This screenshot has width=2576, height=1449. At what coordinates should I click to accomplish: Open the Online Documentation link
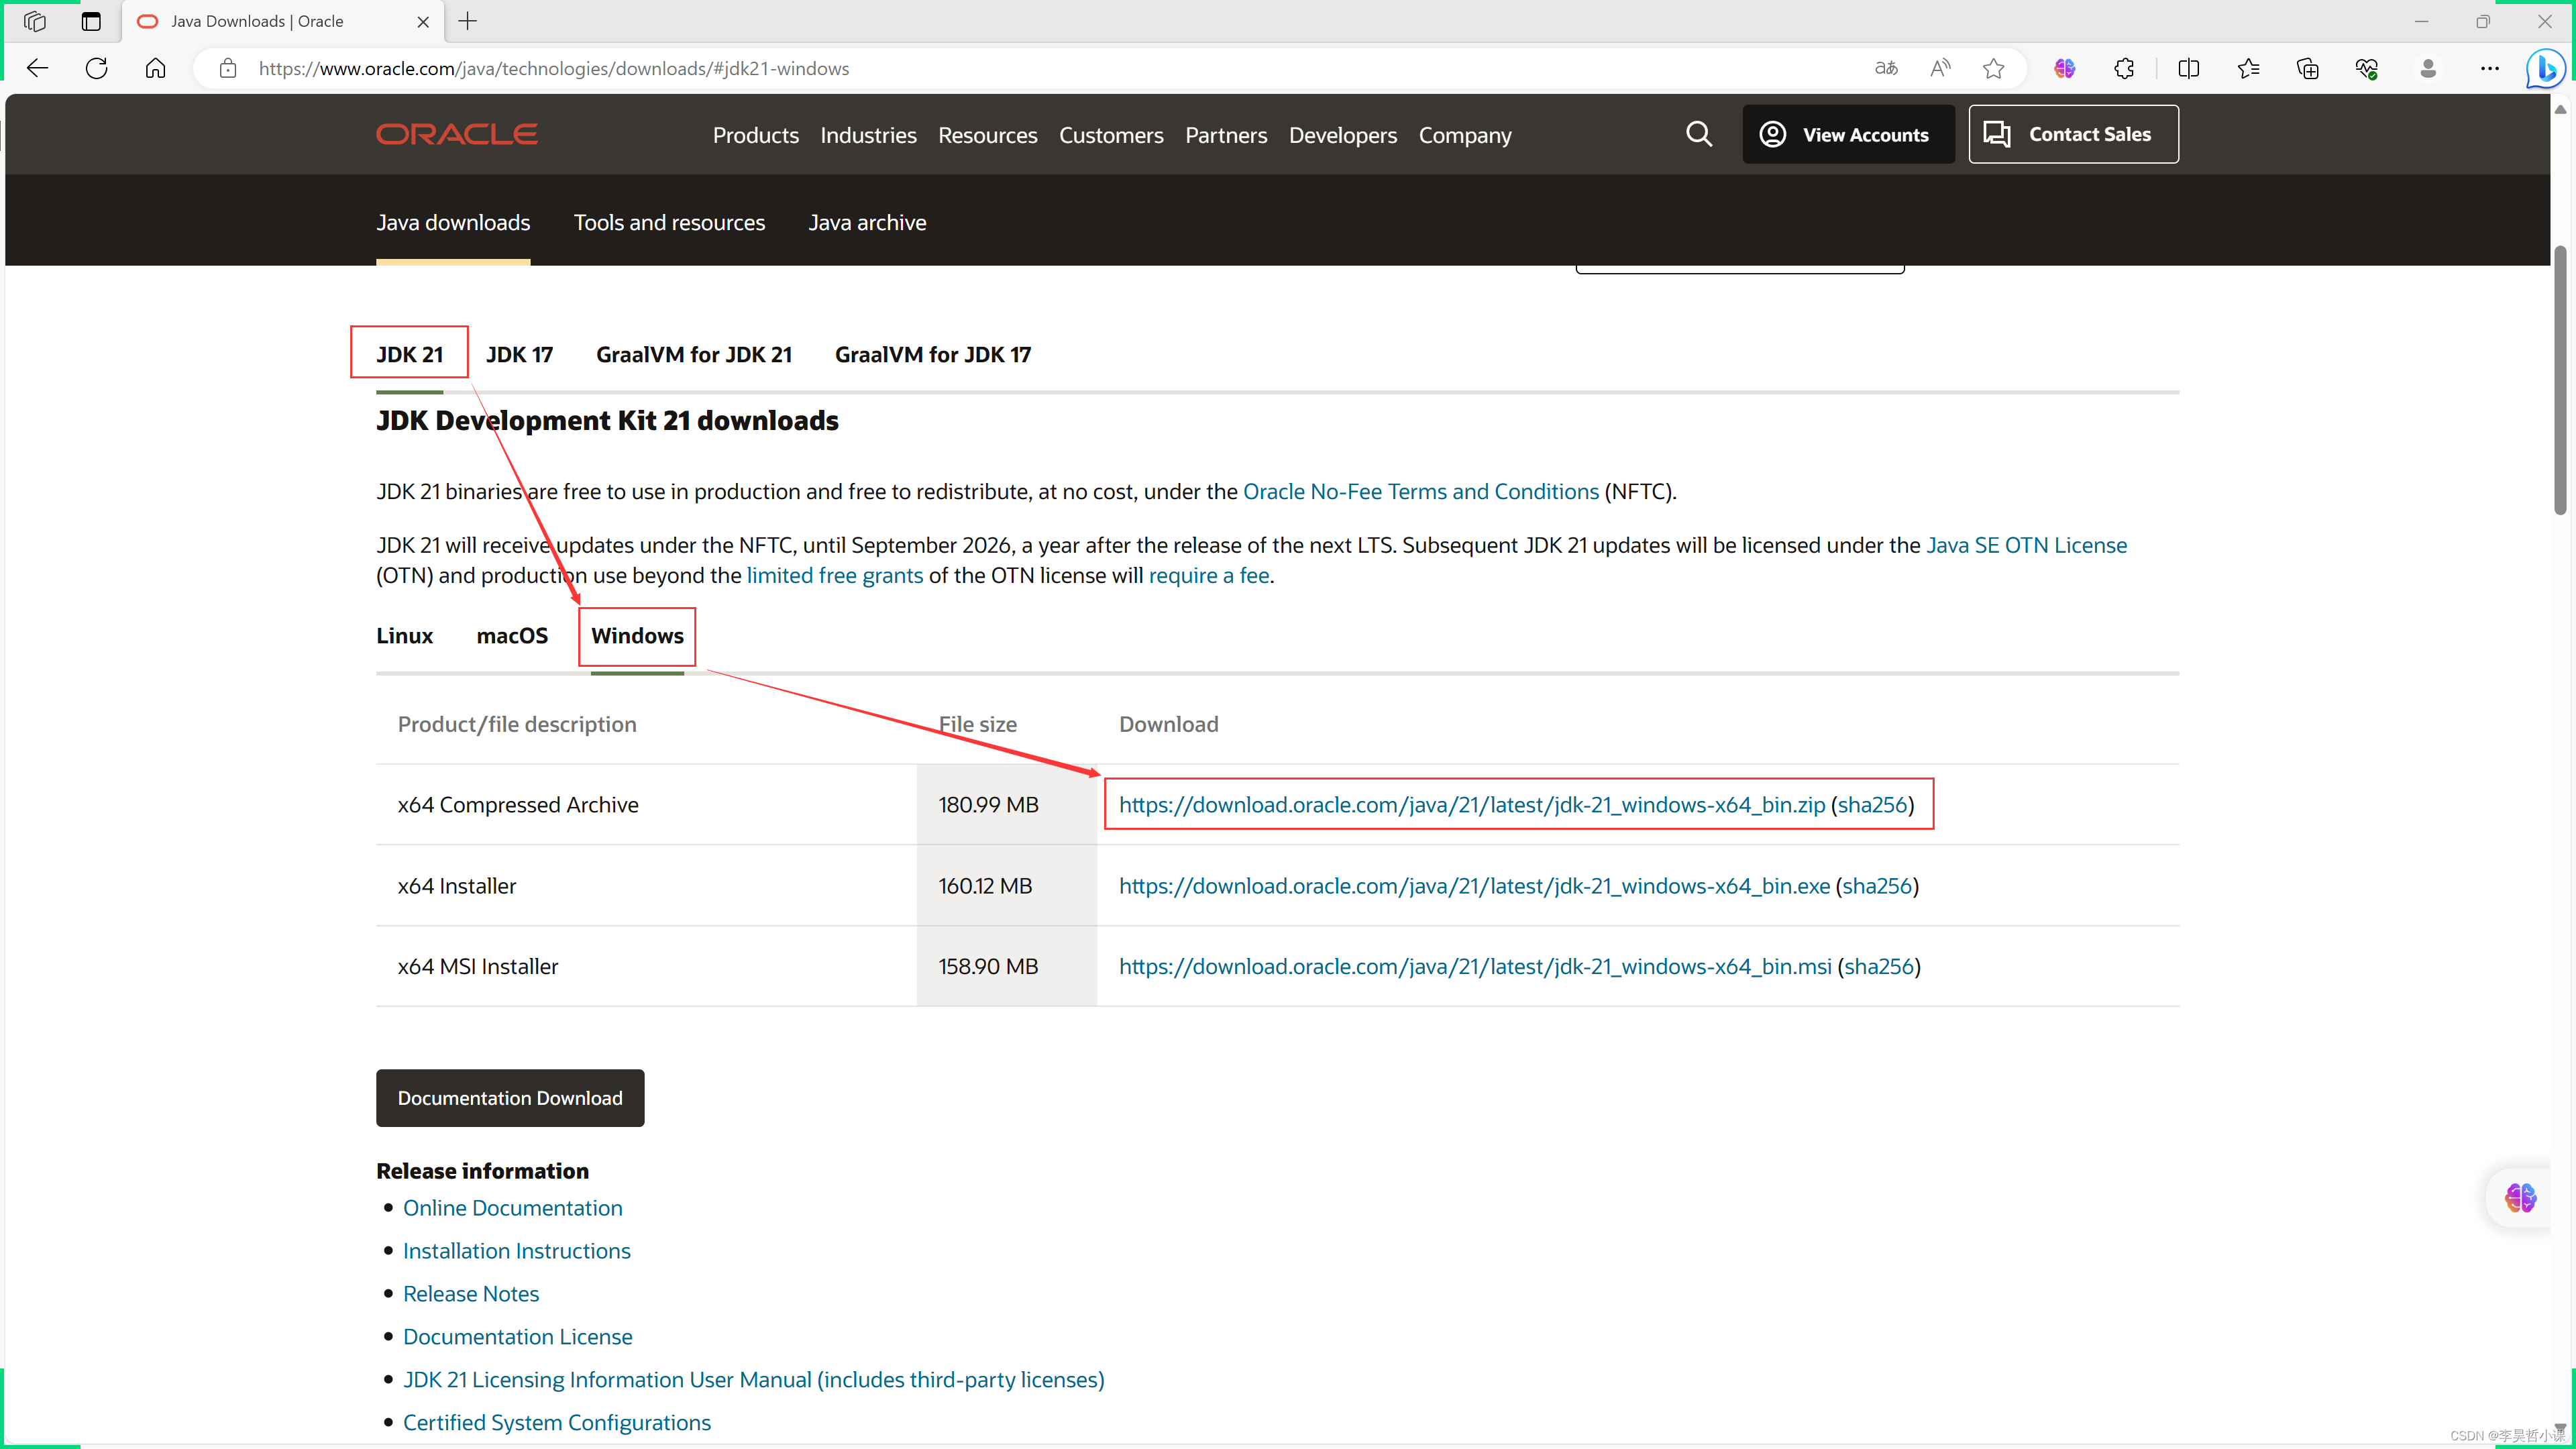pyautogui.click(x=512, y=1208)
